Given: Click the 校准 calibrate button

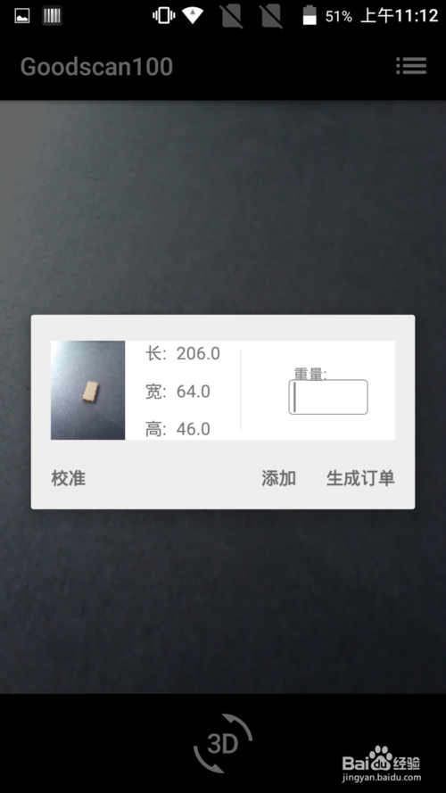Looking at the screenshot, I should click(69, 478).
